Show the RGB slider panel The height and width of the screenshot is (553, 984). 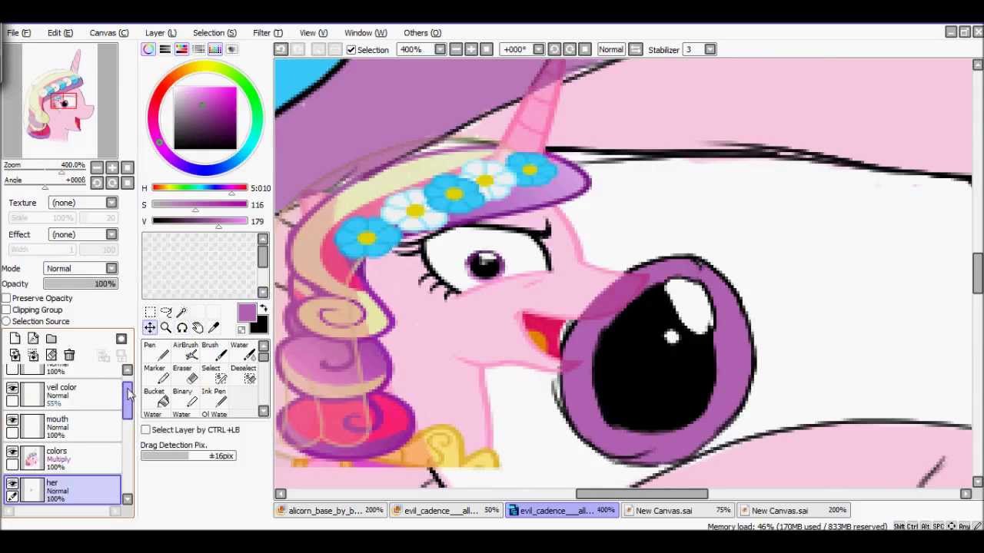(x=165, y=49)
